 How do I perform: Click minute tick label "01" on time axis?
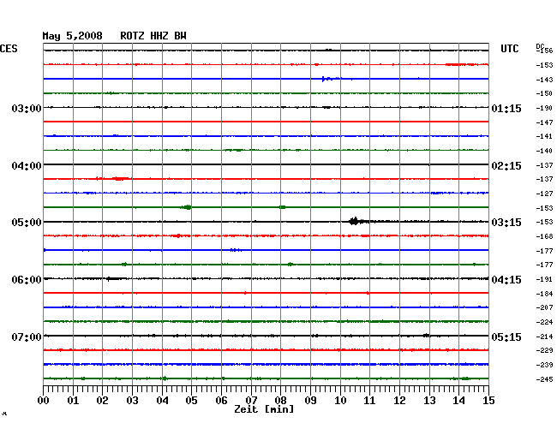(73, 401)
